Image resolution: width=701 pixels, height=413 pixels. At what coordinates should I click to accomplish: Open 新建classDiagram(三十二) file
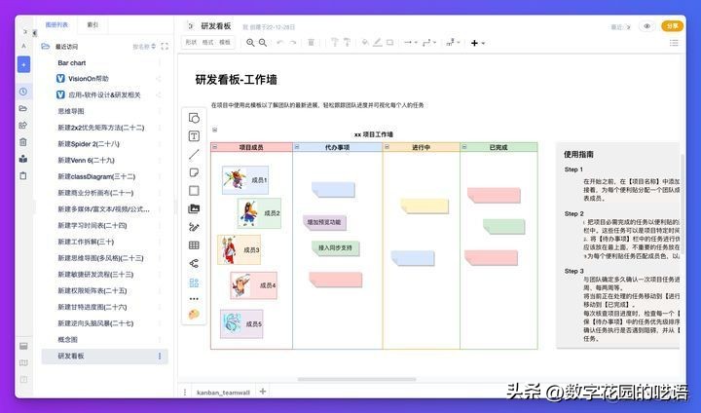tap(96, 176)
